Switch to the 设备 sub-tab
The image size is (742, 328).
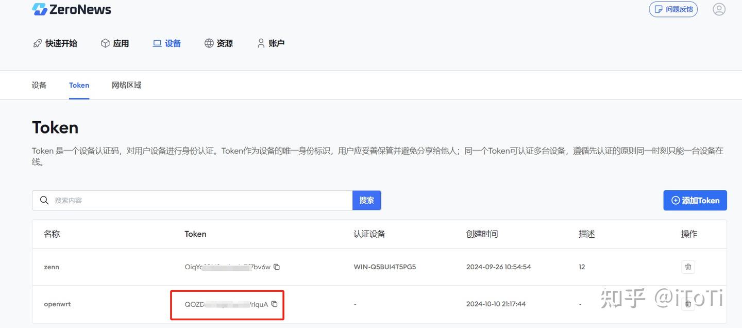click(39, 85)
